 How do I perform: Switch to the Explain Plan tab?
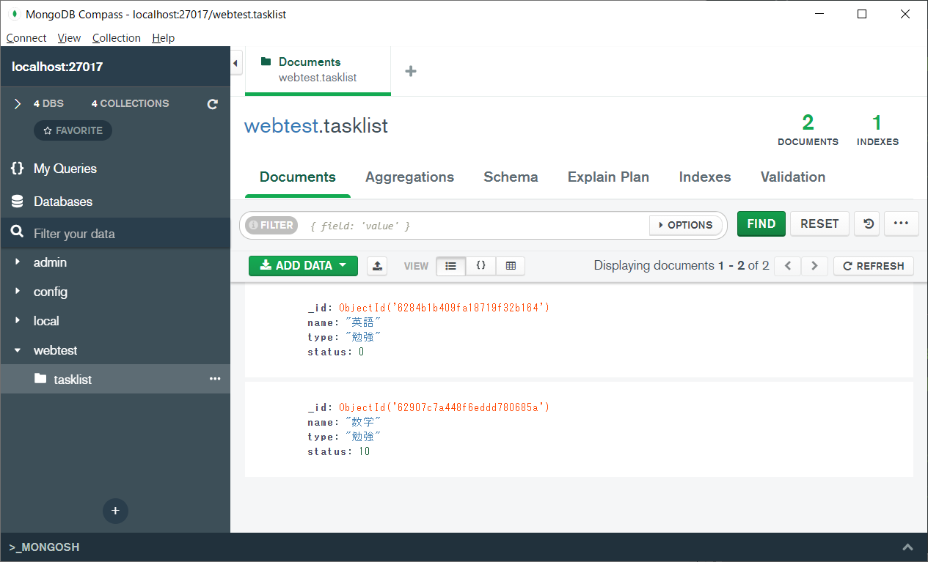[608, 177]
